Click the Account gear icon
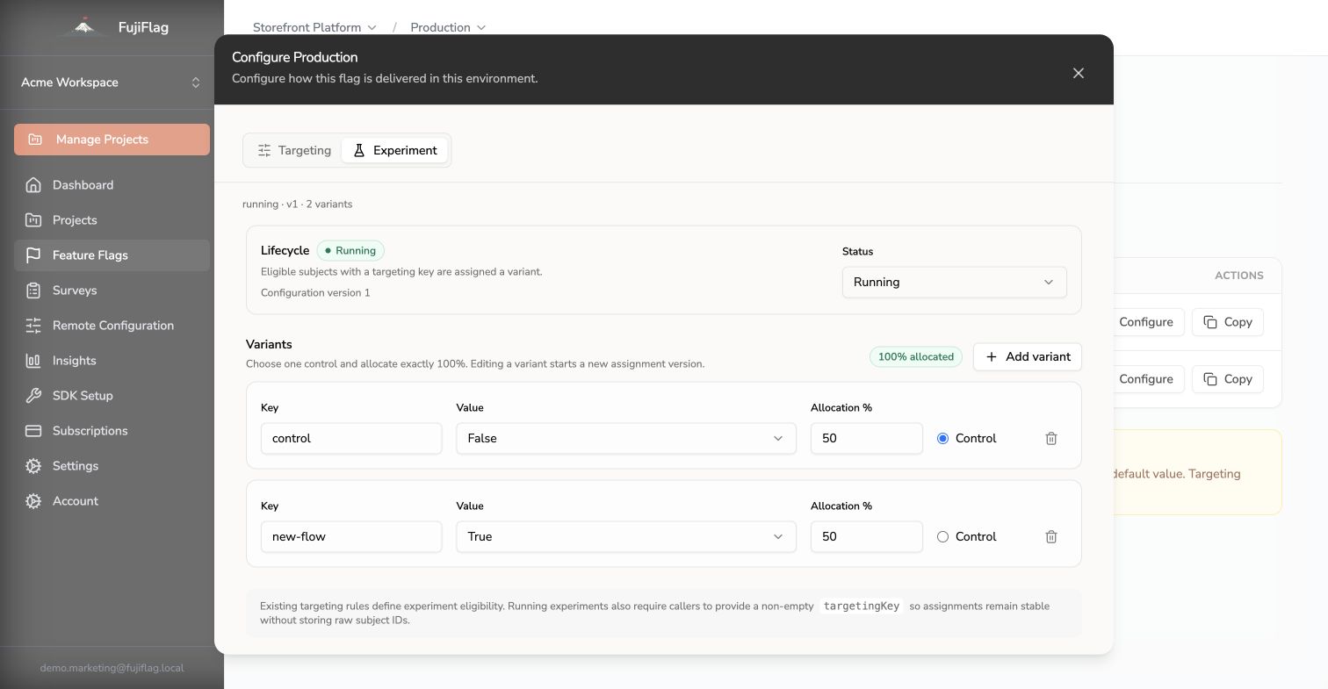 pos(33,501)
